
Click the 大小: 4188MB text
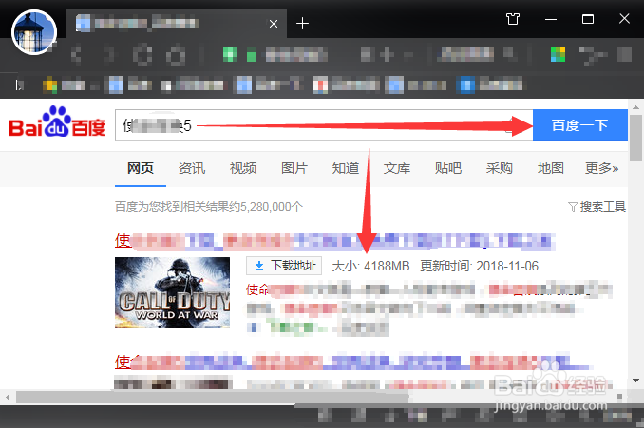click(370, 266)
